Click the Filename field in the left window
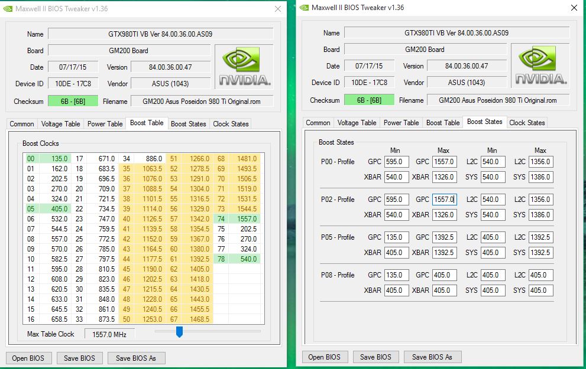The height and width of the screenshot is (369, 586). (x=202, y=101)
